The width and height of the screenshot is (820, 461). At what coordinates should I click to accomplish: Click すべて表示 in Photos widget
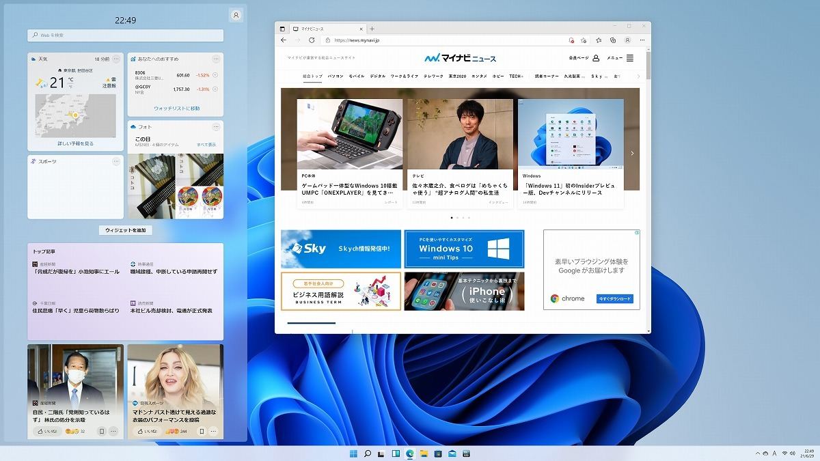tap(206, 145)
